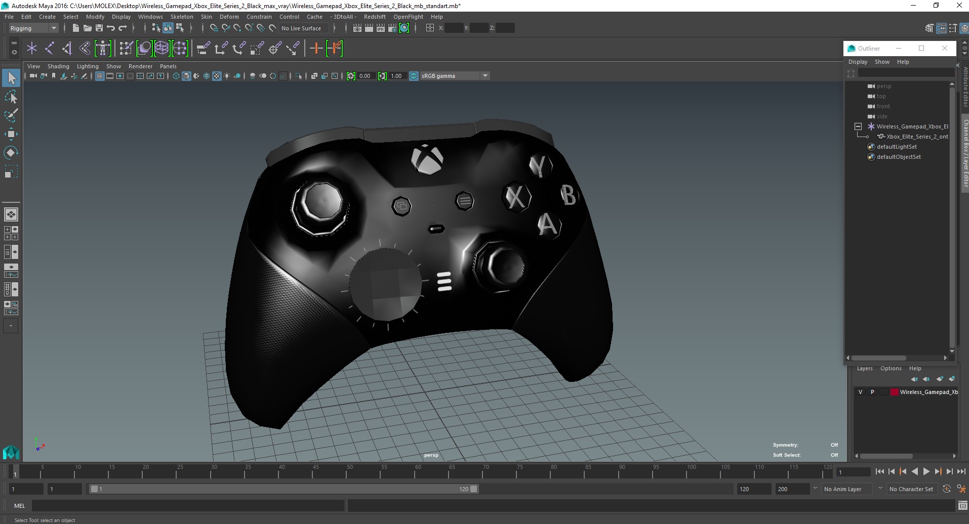Screen dimensions: 969x524
Task: Open the Render View clapperboard icon
Action: coord(357,28)
